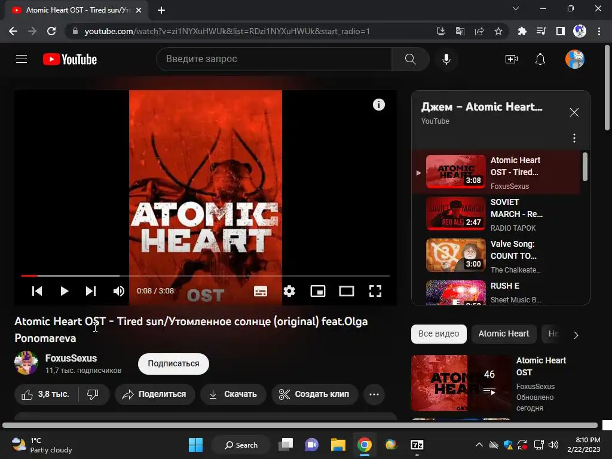Open File Explorer from the taskbar
612x459 pixels.
pos(338,445)
